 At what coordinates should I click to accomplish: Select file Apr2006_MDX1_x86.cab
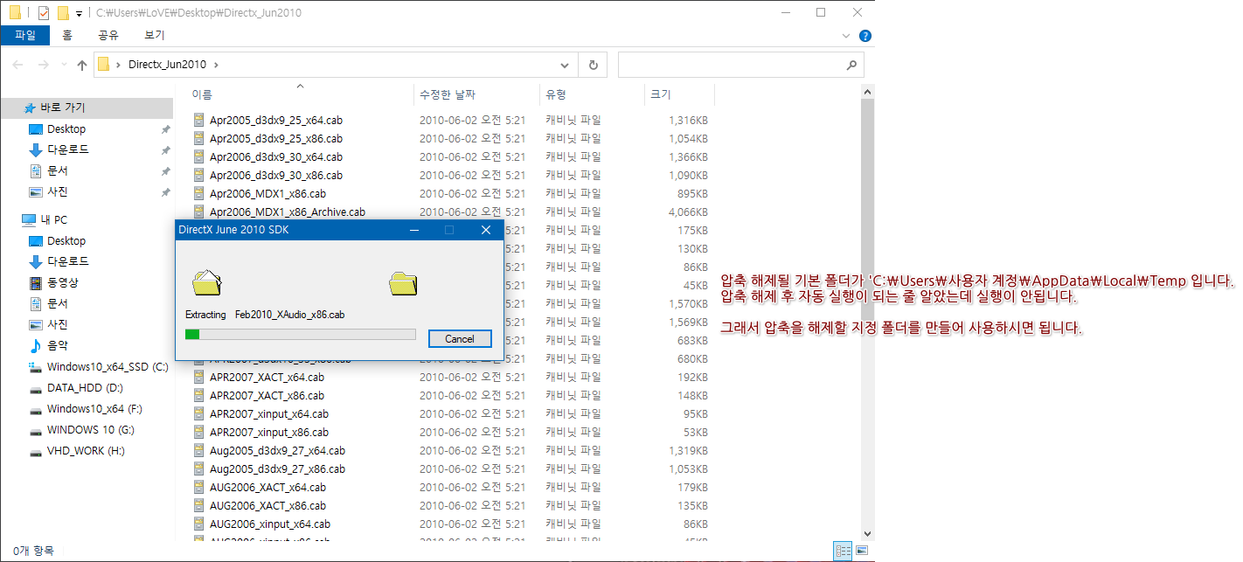tap(267, 193)
